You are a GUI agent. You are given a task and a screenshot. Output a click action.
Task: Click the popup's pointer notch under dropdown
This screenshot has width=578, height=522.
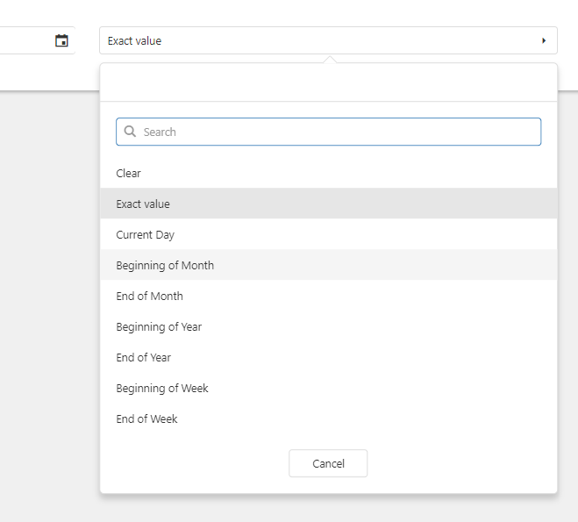point(330,60)
